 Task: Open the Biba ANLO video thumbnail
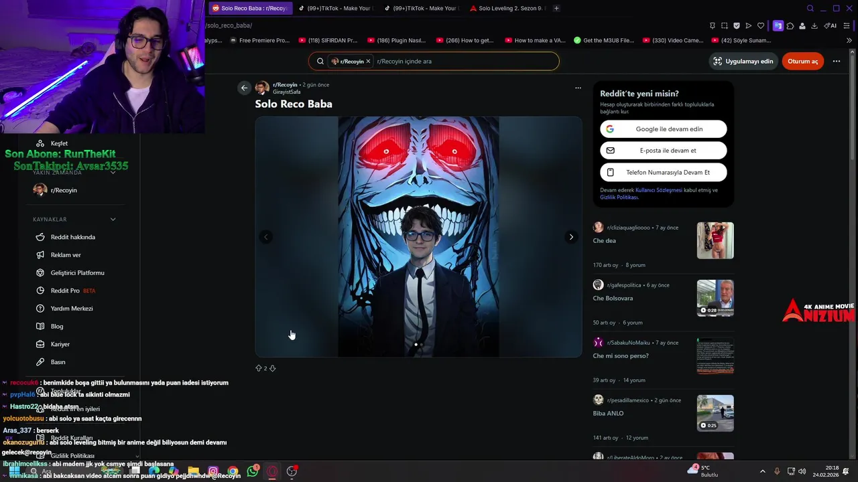tap(715, 413)
